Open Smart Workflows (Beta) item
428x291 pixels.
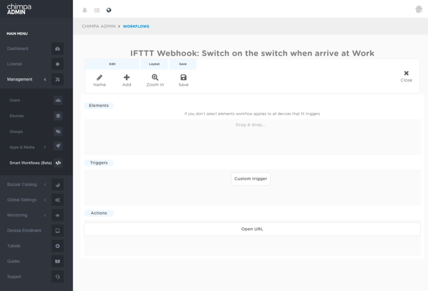(31, 163)
